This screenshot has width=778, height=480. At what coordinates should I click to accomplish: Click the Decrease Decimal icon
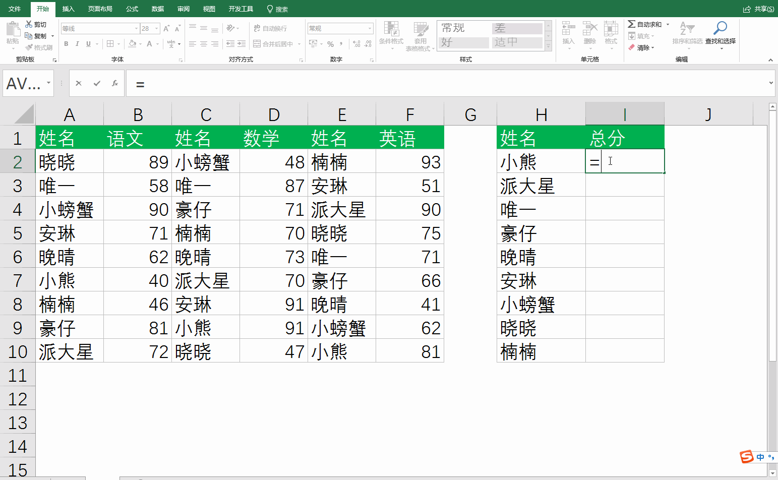(368, 44)
